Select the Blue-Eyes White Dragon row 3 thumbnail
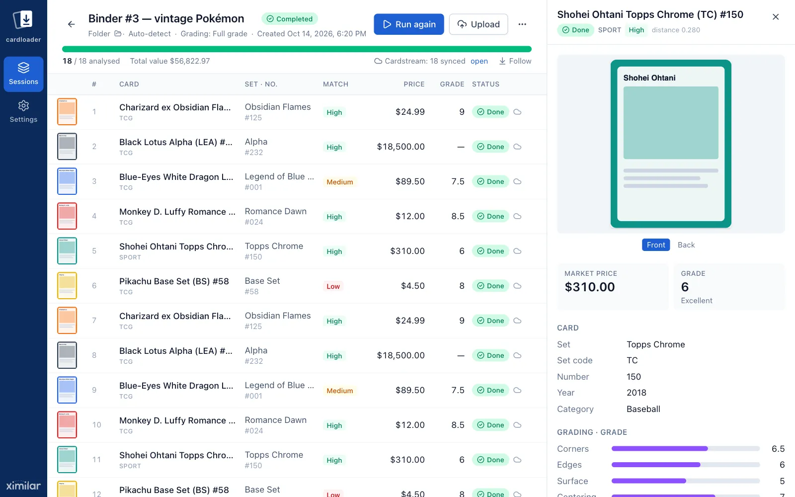Viewport: 795px width, 497px height. [x=67, y=181]
